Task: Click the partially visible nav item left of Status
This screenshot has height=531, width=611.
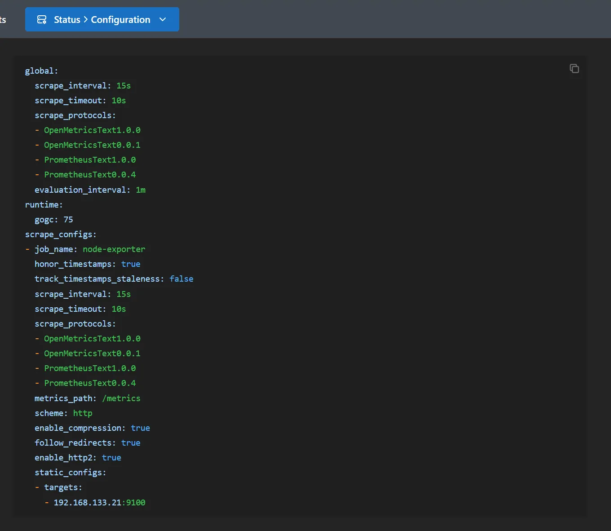Action: point(3,20)
